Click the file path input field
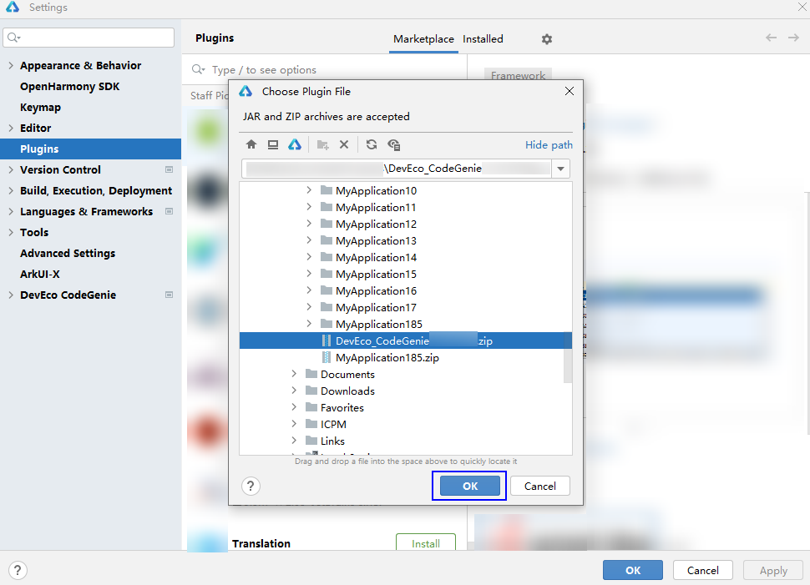This screenshot has height=585, width=810. click(396, 169)
